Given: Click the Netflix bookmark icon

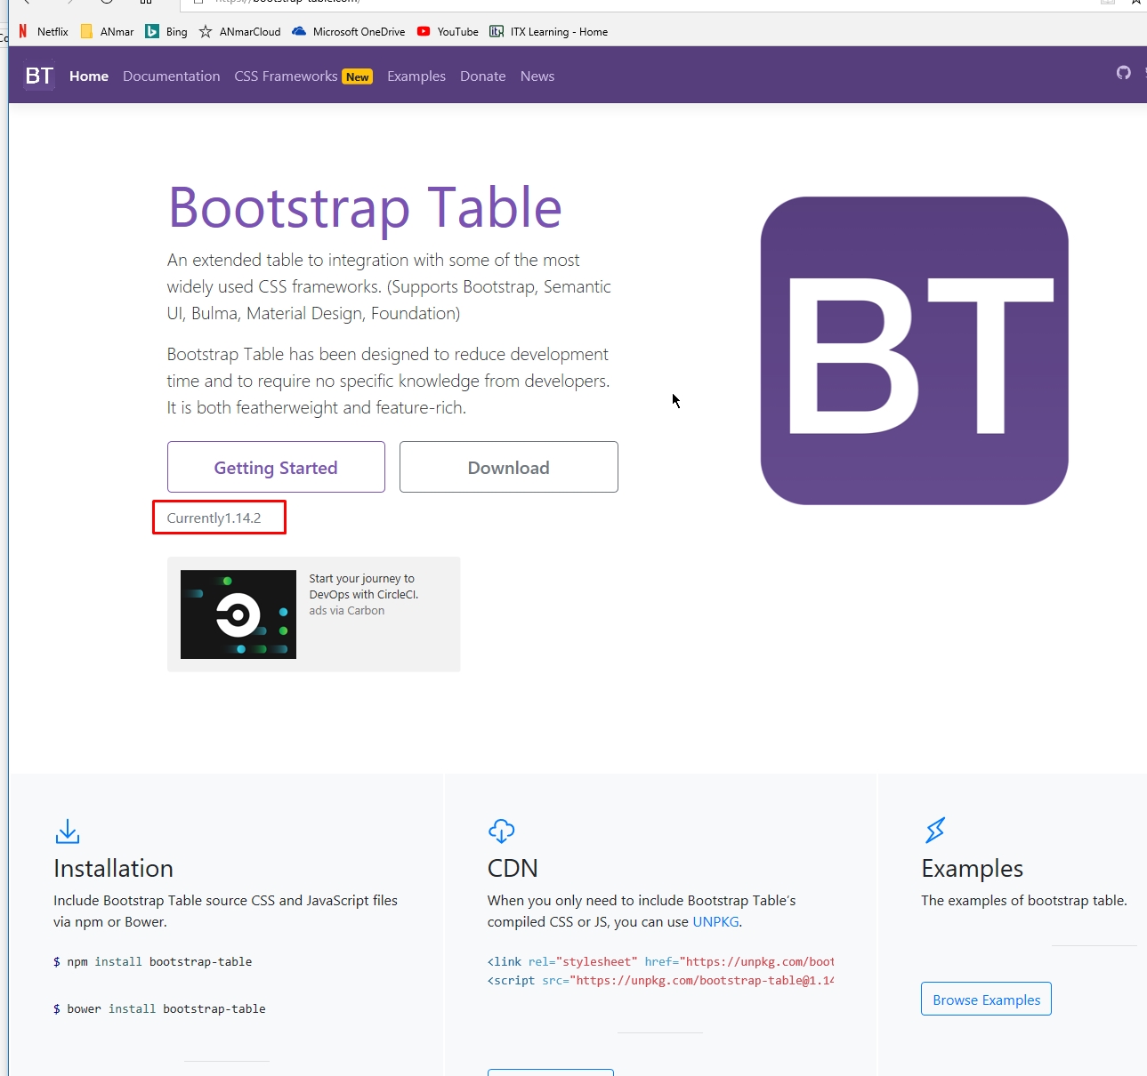Looking at the screenshot, I should (x=23, y=32).
